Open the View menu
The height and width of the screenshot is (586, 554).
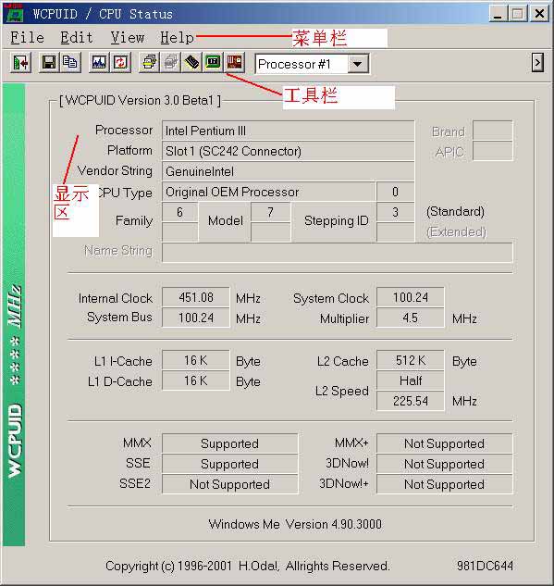tap(128, 37)
